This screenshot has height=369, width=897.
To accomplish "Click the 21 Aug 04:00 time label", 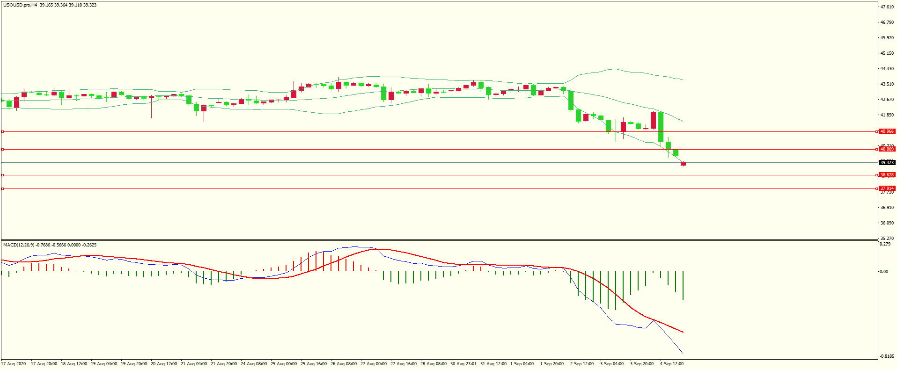I will 194,364.
